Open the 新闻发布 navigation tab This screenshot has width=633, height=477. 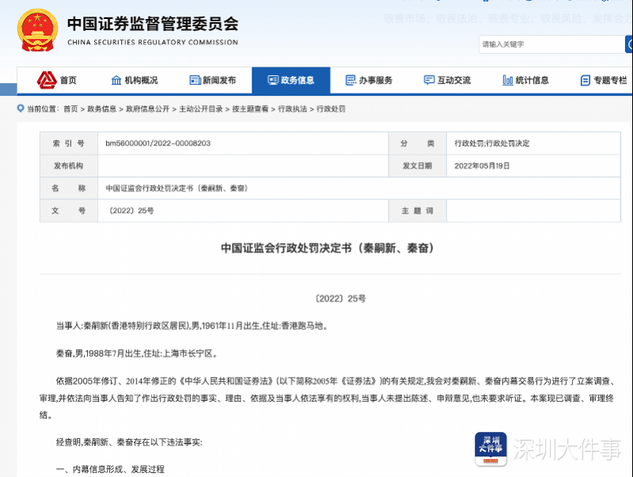[213, 81]
